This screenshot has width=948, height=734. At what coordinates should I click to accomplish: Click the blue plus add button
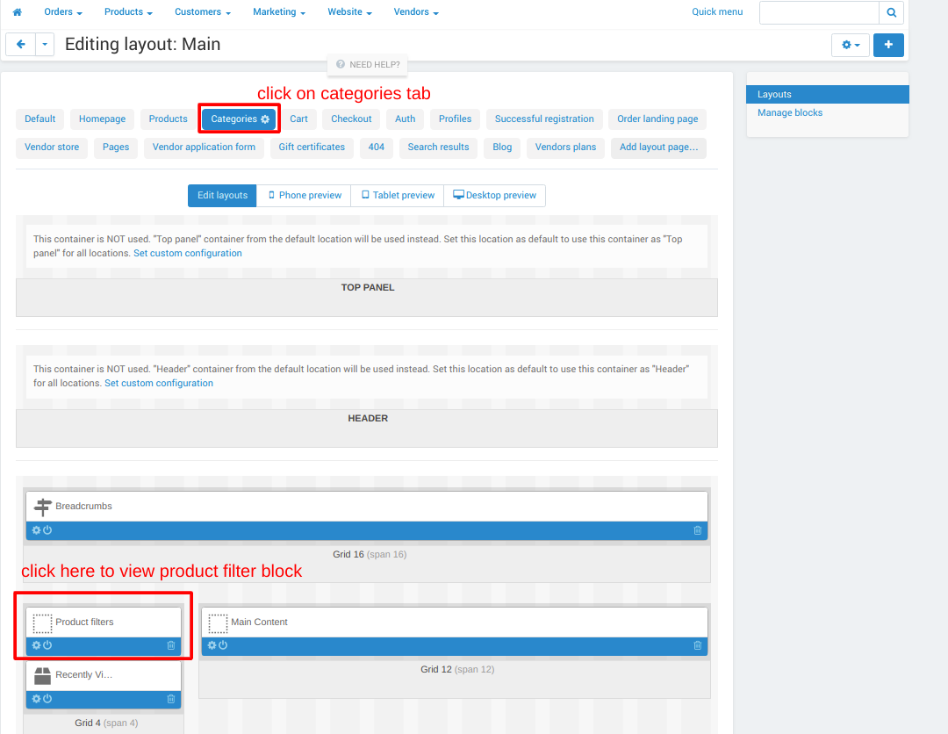click(x=888, y=45)
